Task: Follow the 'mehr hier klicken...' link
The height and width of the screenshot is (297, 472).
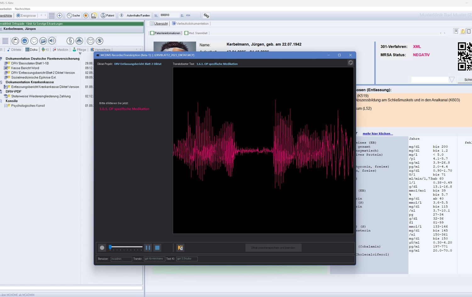Action: 378,133
